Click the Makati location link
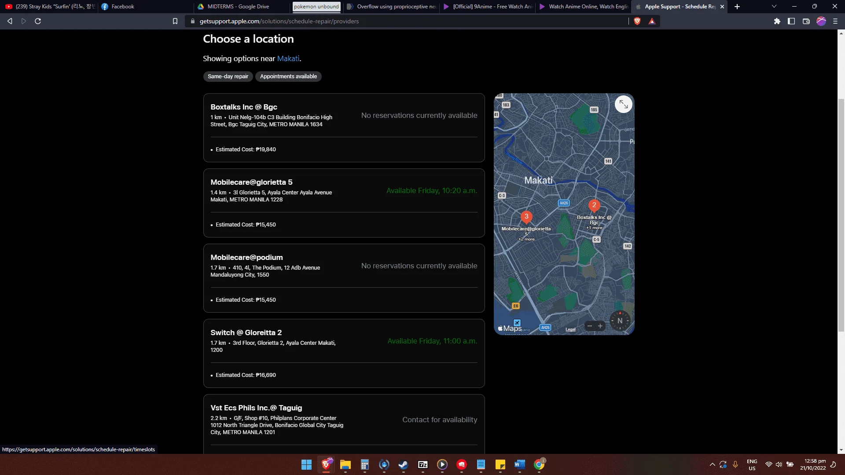Image resolution: width=845 pixels, height=475 pixels. coord(288,58)
